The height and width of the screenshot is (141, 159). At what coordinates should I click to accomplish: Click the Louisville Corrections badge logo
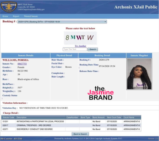[x=9, y=7]
